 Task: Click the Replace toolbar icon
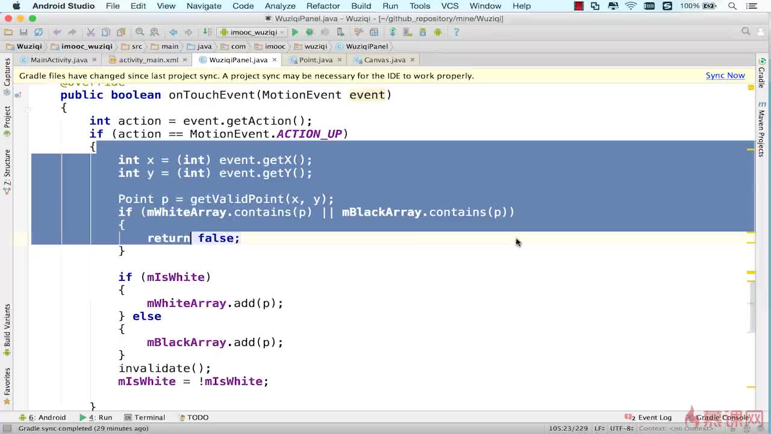(155, 32)
